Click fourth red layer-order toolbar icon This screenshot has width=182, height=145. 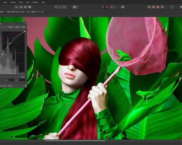click(162, 7)
